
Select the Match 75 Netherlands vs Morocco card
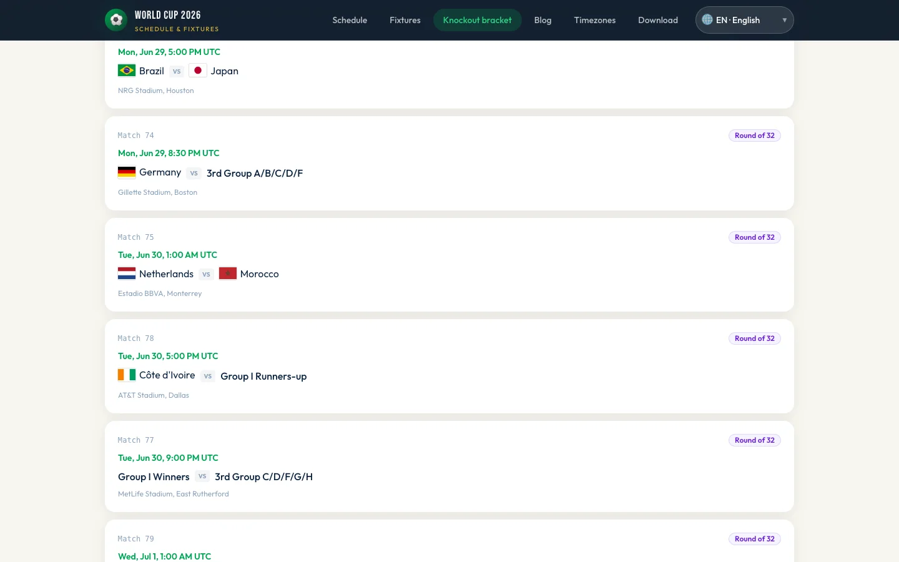coord(449,265)
